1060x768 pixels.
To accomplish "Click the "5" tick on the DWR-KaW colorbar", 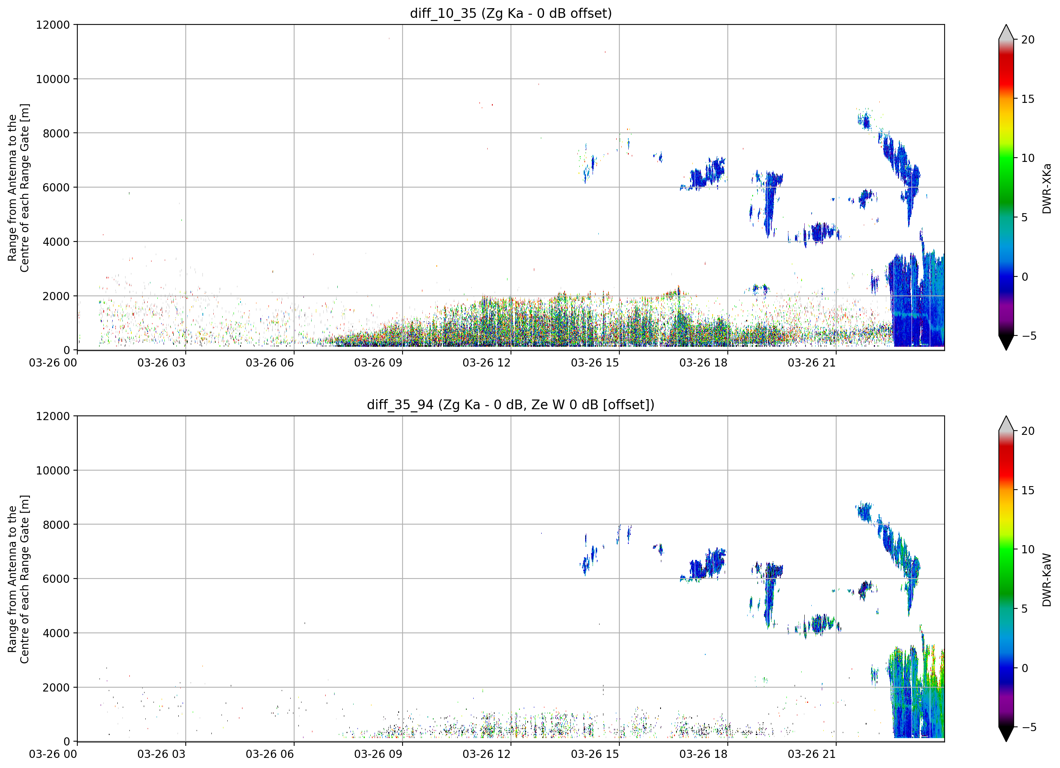I will 1025,609.
